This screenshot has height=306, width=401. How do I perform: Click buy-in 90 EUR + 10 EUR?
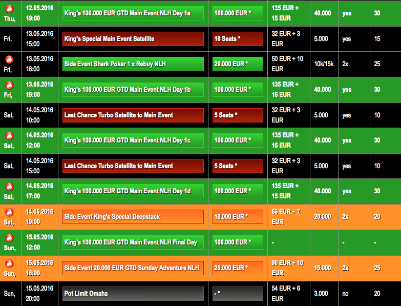coord(287,268)
